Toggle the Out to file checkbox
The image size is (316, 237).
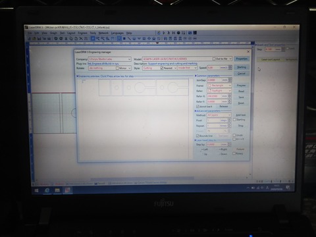pos(214,59)
